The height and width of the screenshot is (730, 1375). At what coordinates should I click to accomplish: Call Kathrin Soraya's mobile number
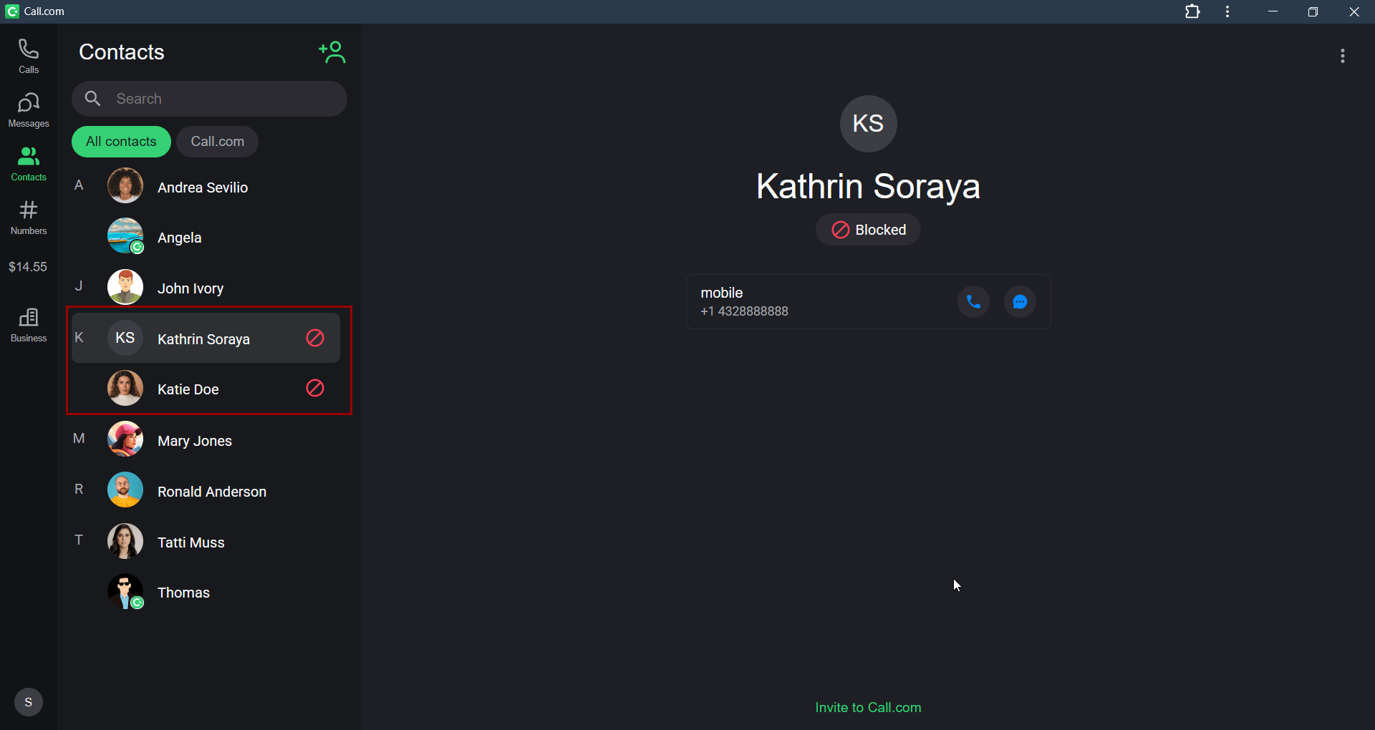click(x=973, y=302)
